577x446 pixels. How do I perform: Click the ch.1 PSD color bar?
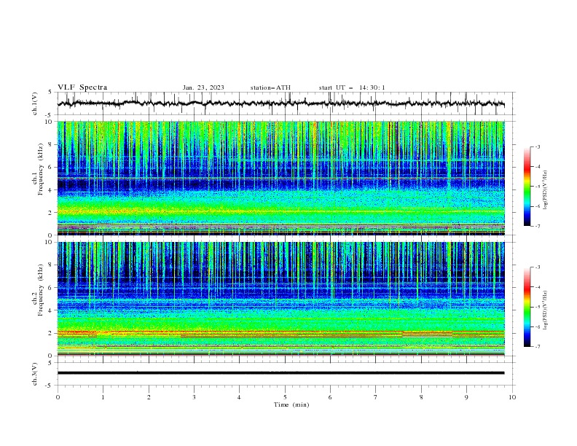[527, 187]
